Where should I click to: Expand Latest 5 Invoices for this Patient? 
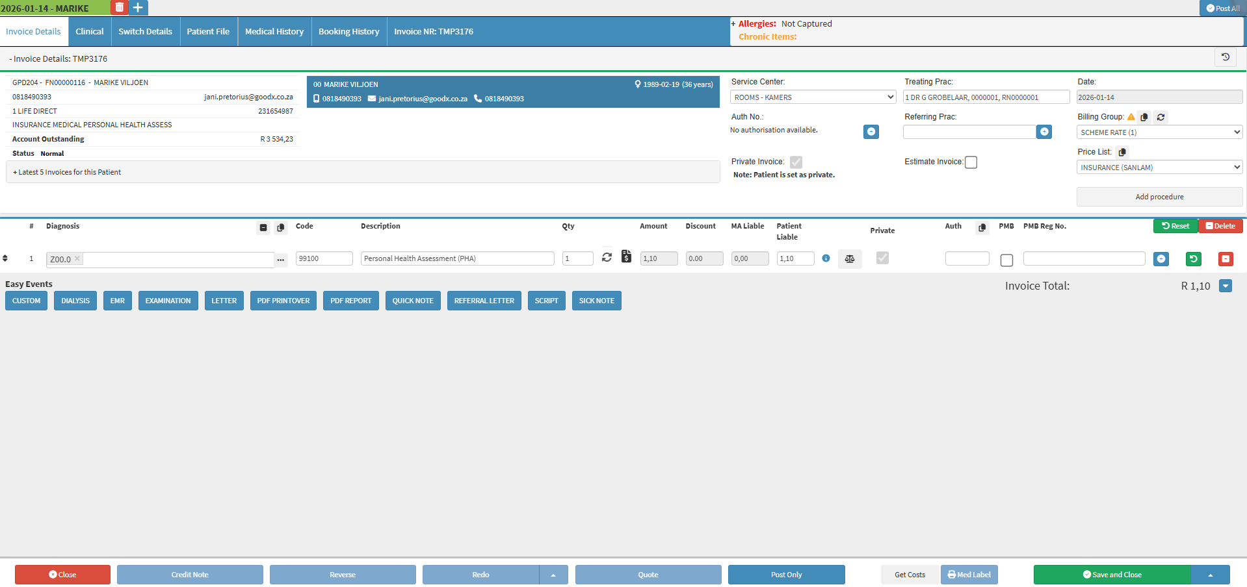(x=67, y=173)
